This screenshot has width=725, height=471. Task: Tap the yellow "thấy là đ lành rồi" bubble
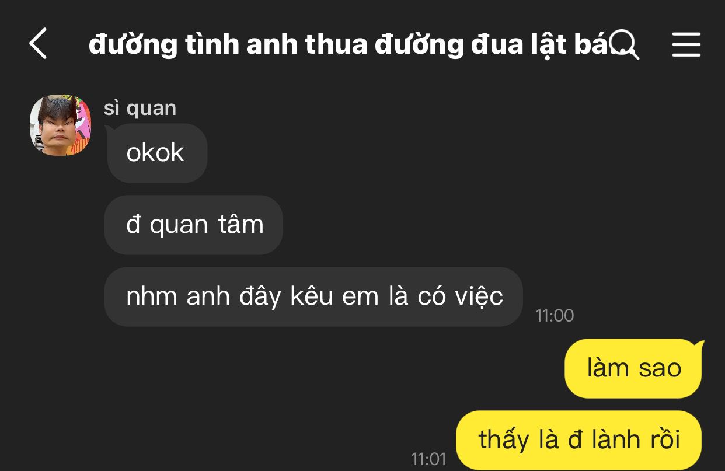tap(579, 439)
